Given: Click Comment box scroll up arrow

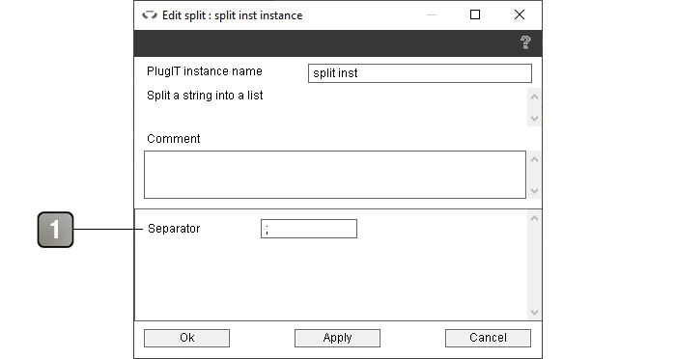Looking at the screenshot, I should tap(534, 159).
